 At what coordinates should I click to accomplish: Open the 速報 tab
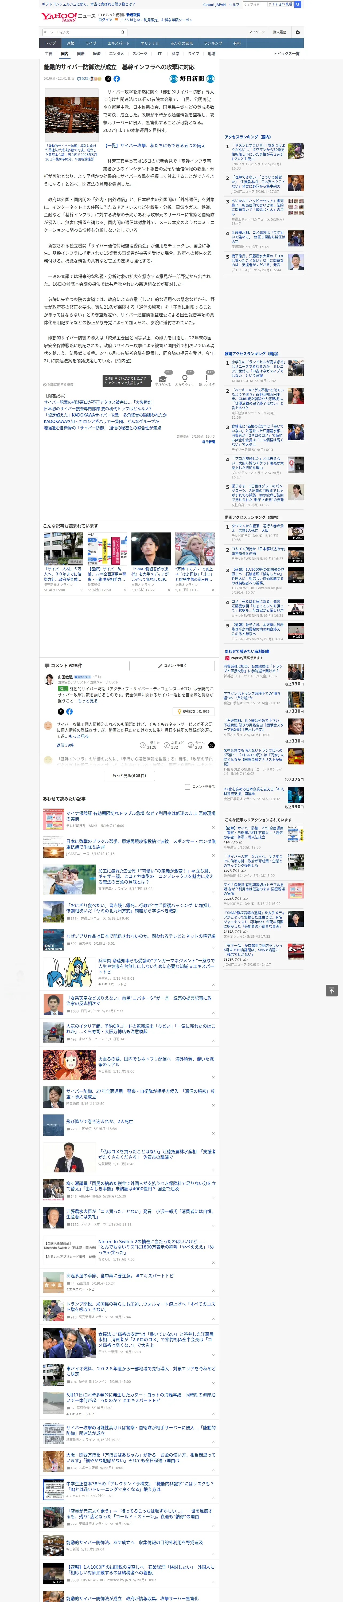click(70, 44)
